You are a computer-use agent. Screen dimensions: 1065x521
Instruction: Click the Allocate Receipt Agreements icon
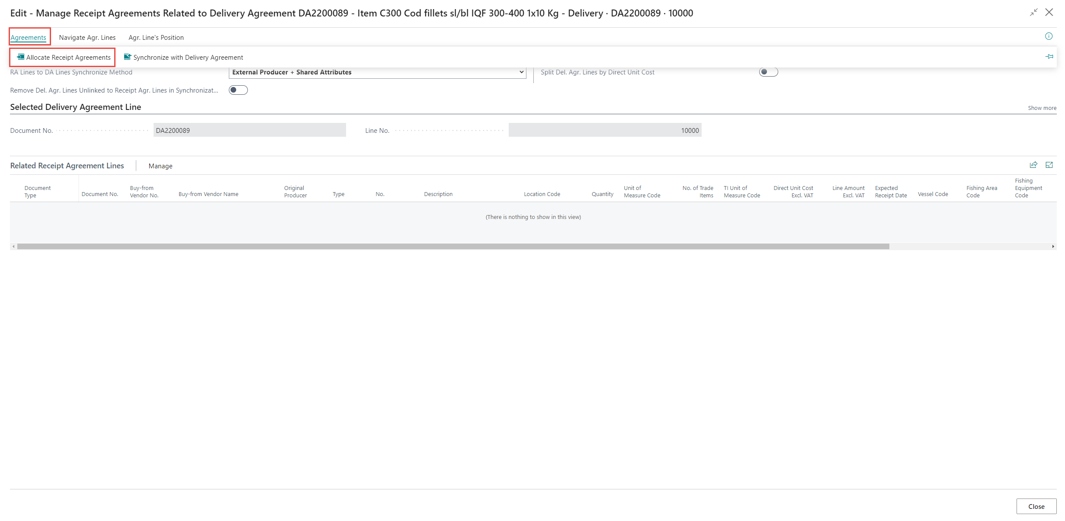pyautogui.click(x=20, y=57)
